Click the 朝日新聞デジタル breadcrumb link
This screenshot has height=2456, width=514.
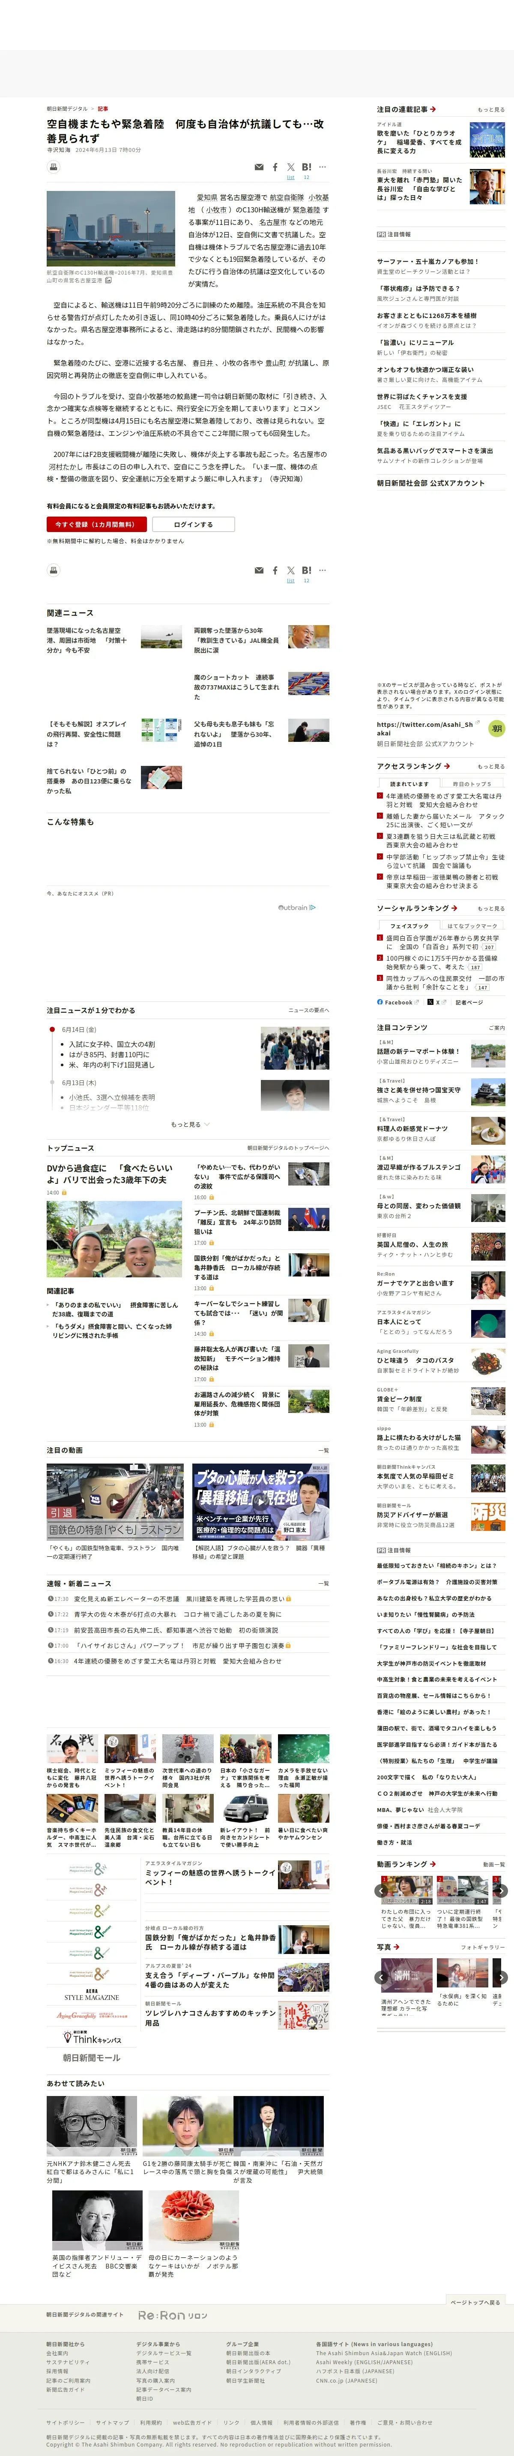[67, 109]
